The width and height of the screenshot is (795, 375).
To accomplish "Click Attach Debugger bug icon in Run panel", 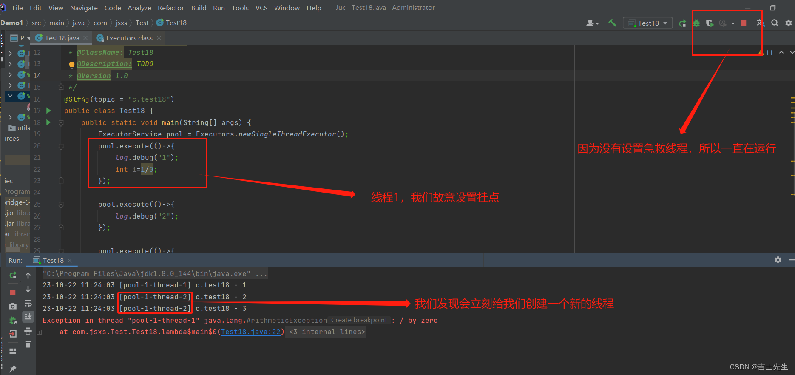I will 13,320.
